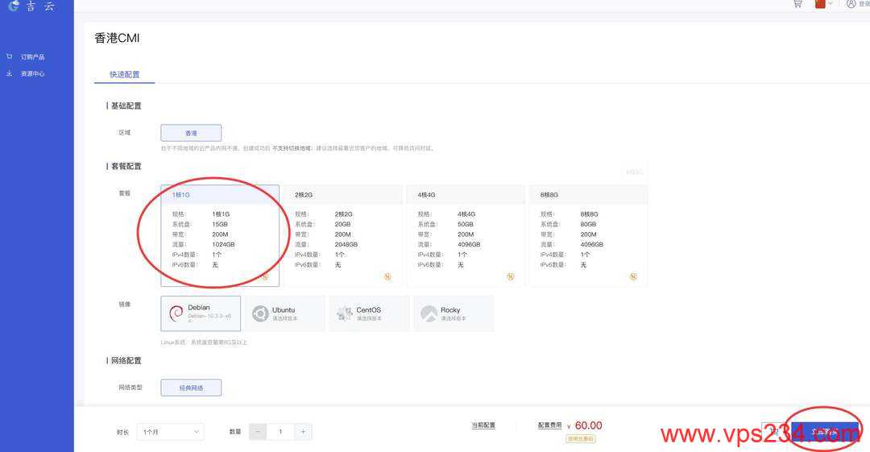
Task: Increase quantity with the plus button
Action: point(303,432)
